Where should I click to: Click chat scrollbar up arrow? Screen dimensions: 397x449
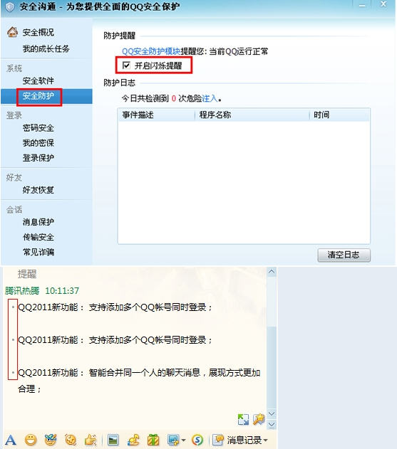click(272, 272)
